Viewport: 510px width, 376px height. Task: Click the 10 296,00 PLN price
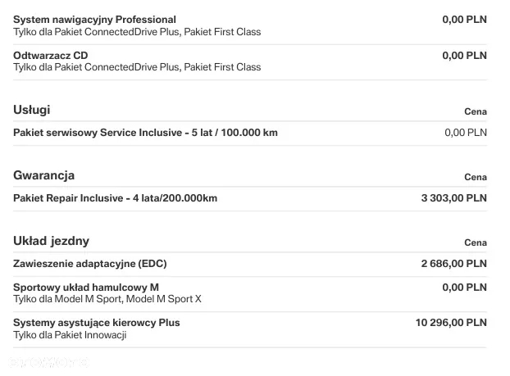(451, 323)
